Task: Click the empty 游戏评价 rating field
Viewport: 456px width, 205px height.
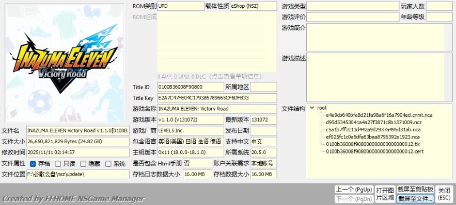Action: pyautogui.click(x=353, y=17)
